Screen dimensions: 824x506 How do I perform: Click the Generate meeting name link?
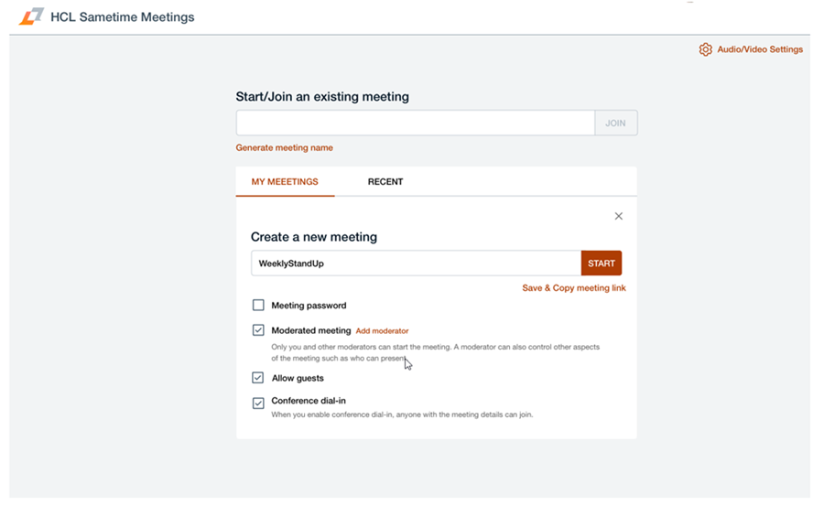[x=285, y=148]
